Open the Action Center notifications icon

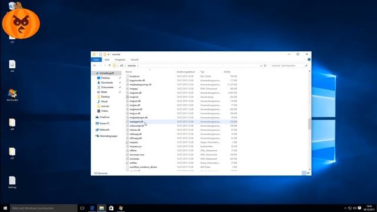pos(359,208)
